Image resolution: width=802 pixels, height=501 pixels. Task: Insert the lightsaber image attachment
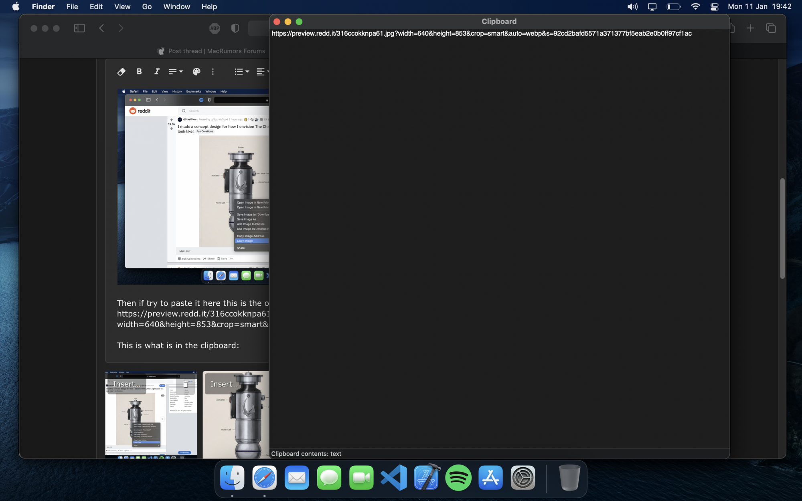pos(224,384)
